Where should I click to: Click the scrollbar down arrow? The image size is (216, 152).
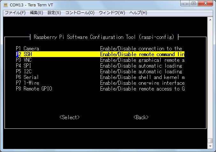(210, 146)
